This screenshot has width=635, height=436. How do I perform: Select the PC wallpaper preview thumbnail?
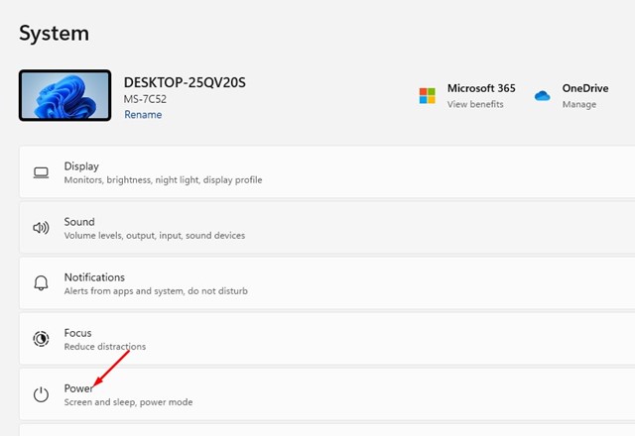(64, 95)
